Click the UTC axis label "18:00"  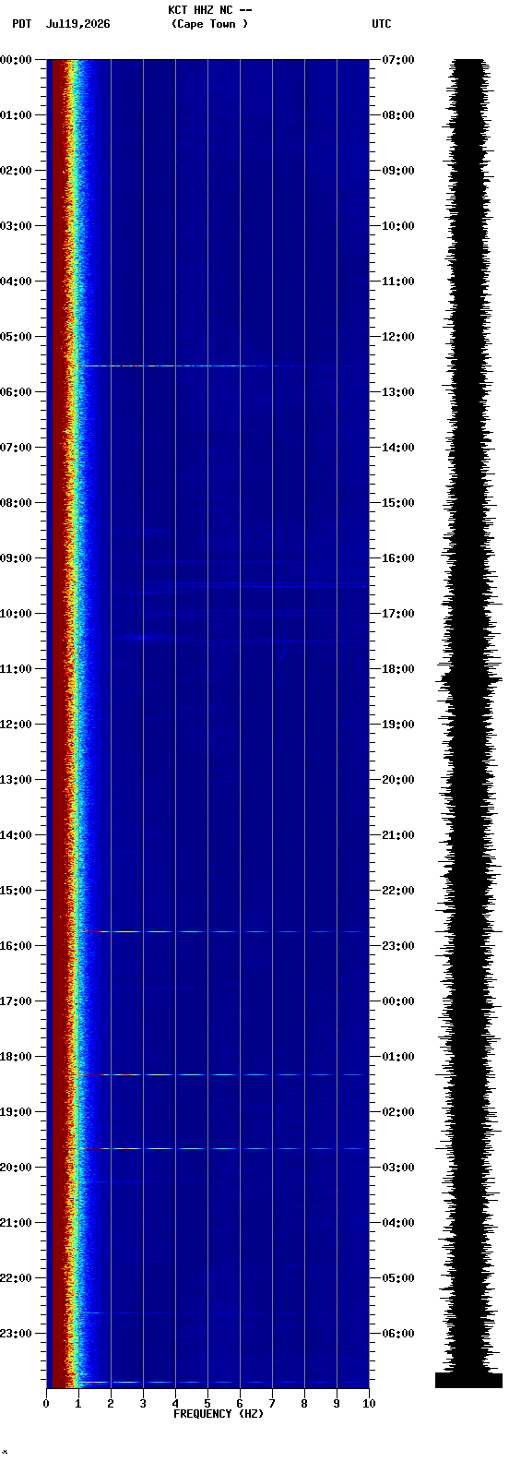[x=398, y=669]
